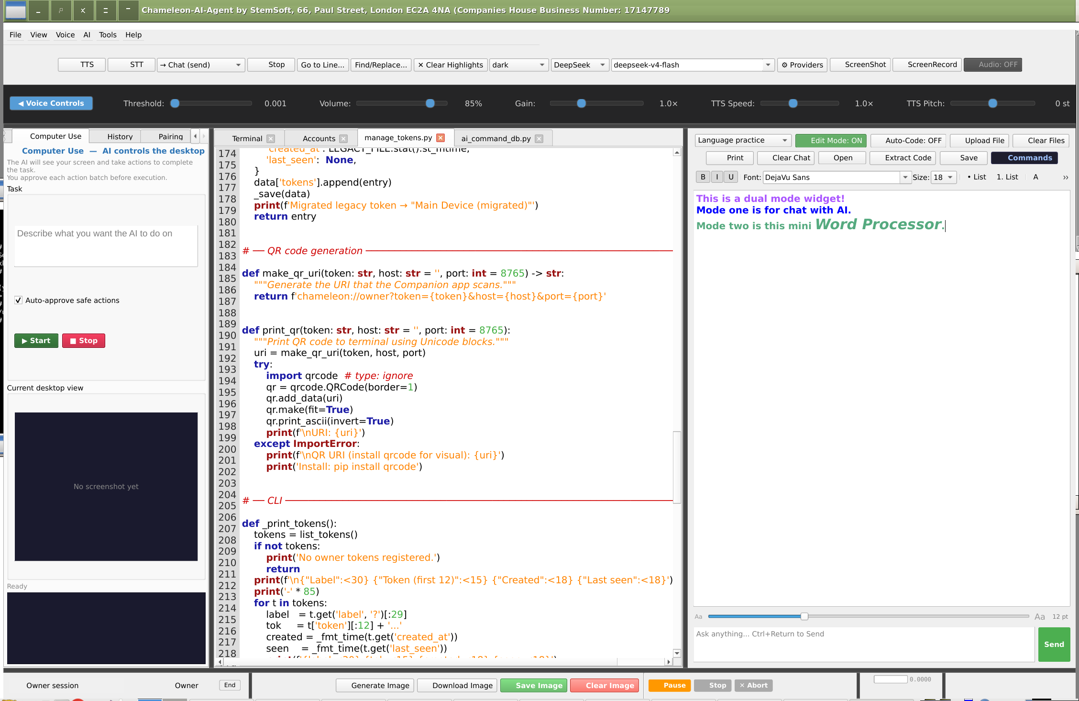Close the Terminal tab

[x=271, y=139]
